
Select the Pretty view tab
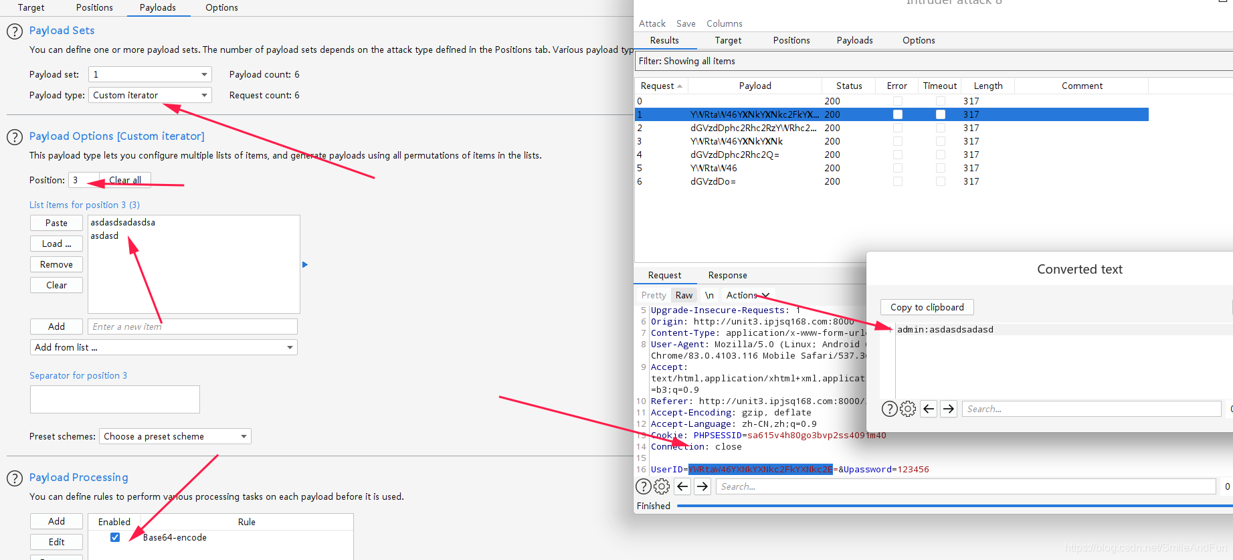point(654,295)
